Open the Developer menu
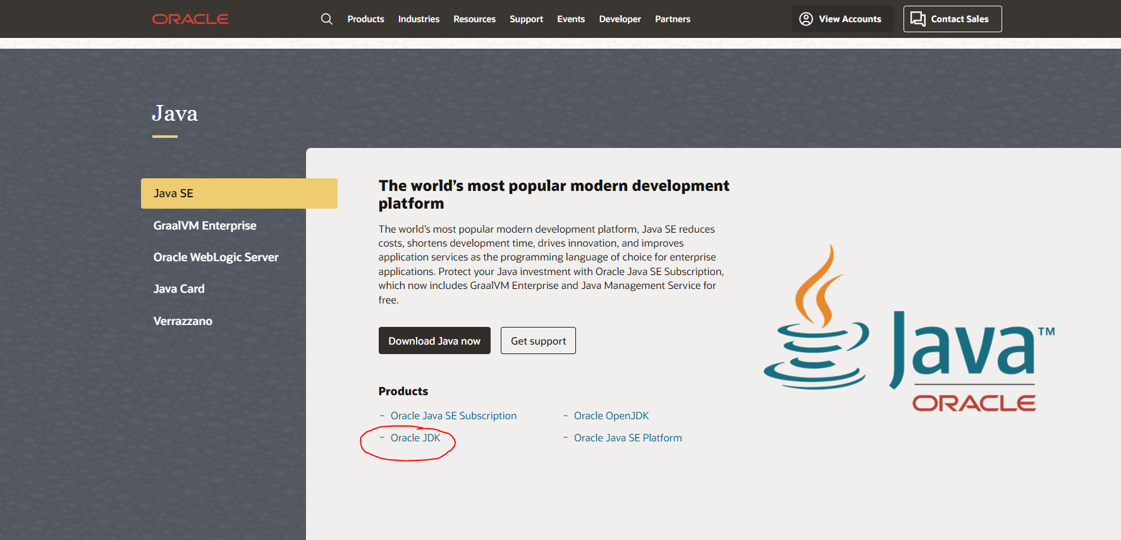The image size is (1121, 540). point(620,19)
